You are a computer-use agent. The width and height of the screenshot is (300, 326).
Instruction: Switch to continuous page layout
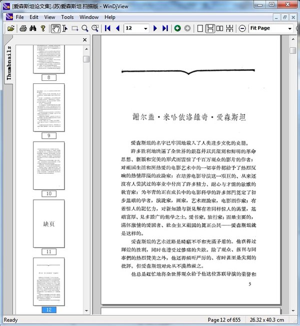(x=210, y=28)
